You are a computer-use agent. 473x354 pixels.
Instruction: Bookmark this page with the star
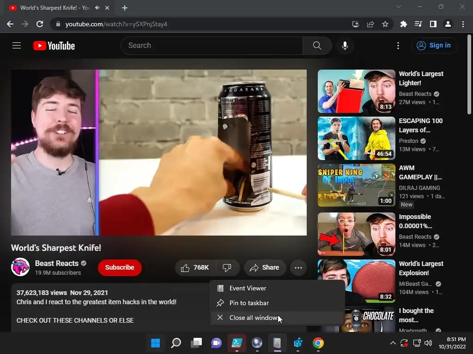point(385,24)
